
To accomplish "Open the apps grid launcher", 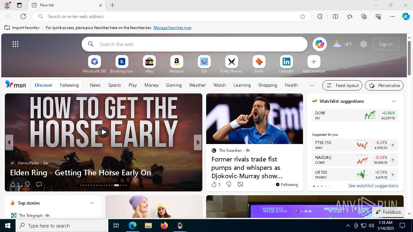I will pos(15,44).
